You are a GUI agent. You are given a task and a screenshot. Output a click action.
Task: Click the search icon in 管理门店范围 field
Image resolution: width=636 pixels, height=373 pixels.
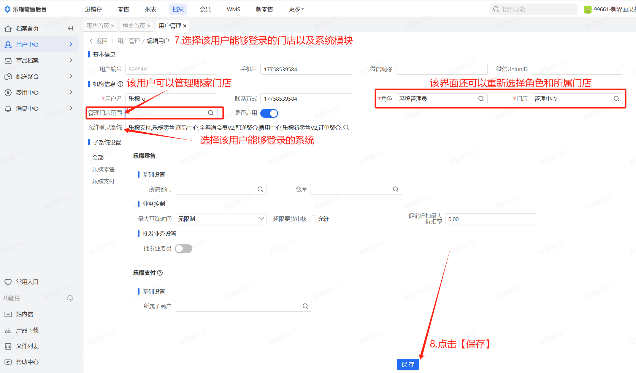pyautogui.click(x=211, y=113)
